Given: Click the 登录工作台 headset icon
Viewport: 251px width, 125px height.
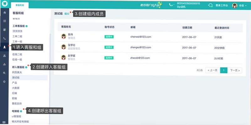Looking at the screenshot, I should tap(211, 5).
